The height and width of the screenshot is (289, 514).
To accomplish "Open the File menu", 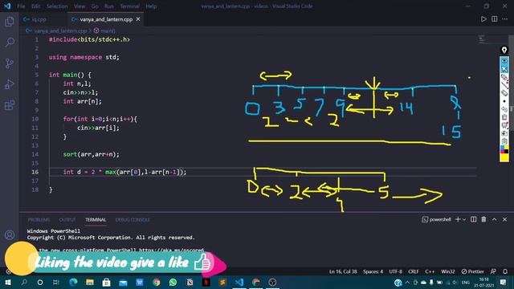I will 21,6.
